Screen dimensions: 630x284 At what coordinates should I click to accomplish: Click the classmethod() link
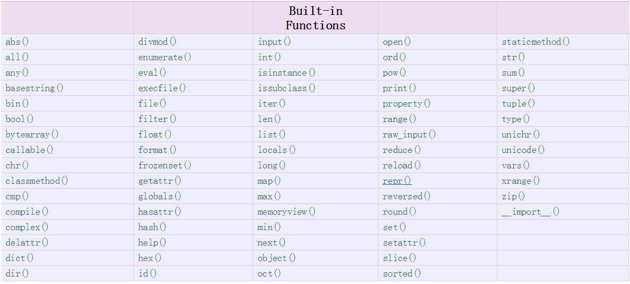[37, 181]
